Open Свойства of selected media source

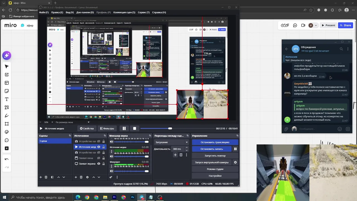pos(87,128)
